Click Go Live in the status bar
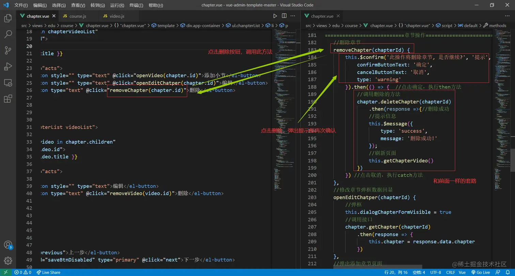The height and width of the screenshot is (276, 515). (x=481, y=272)
